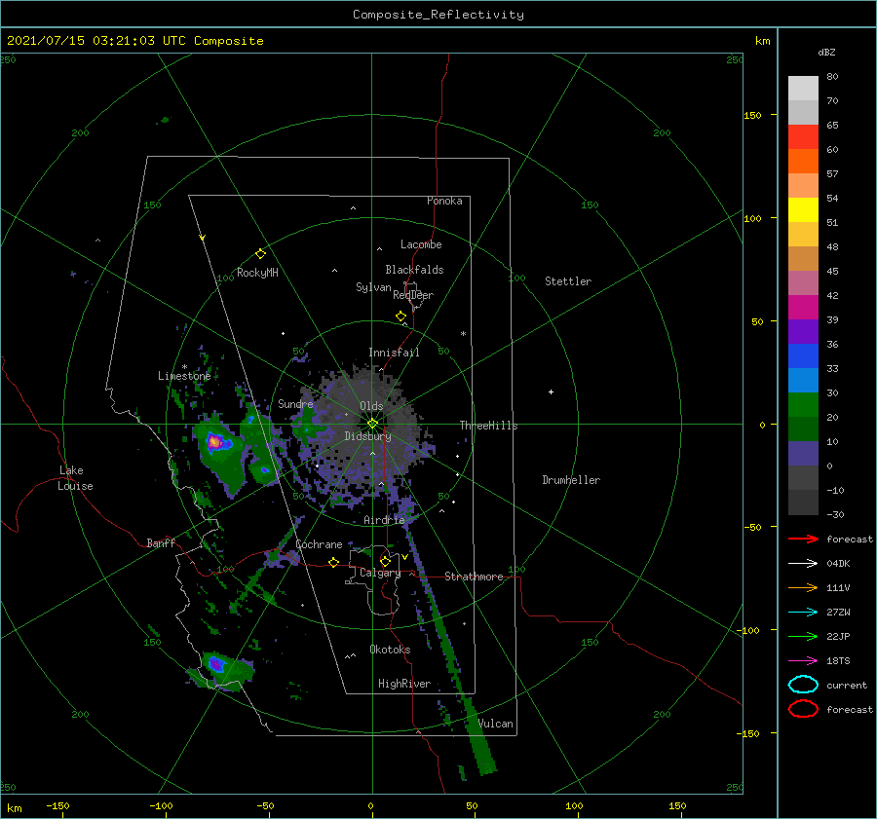Click the 2021/07/15 03:21:03 UTC timestamp
Image resolution: width=877 pixels, height=819 pixels.
[x=96, y=41]
